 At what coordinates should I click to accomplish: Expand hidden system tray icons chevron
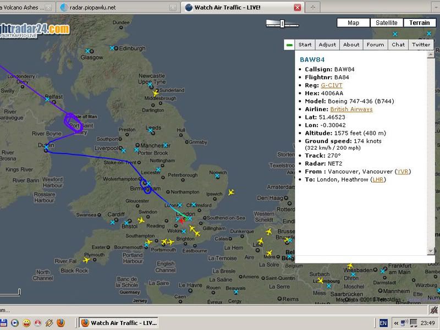[396, 323]
